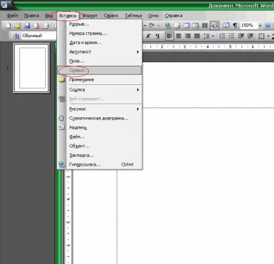Click the Columns toolbar icon
This screenshot has height=264, width=274.
coord(205,26)
